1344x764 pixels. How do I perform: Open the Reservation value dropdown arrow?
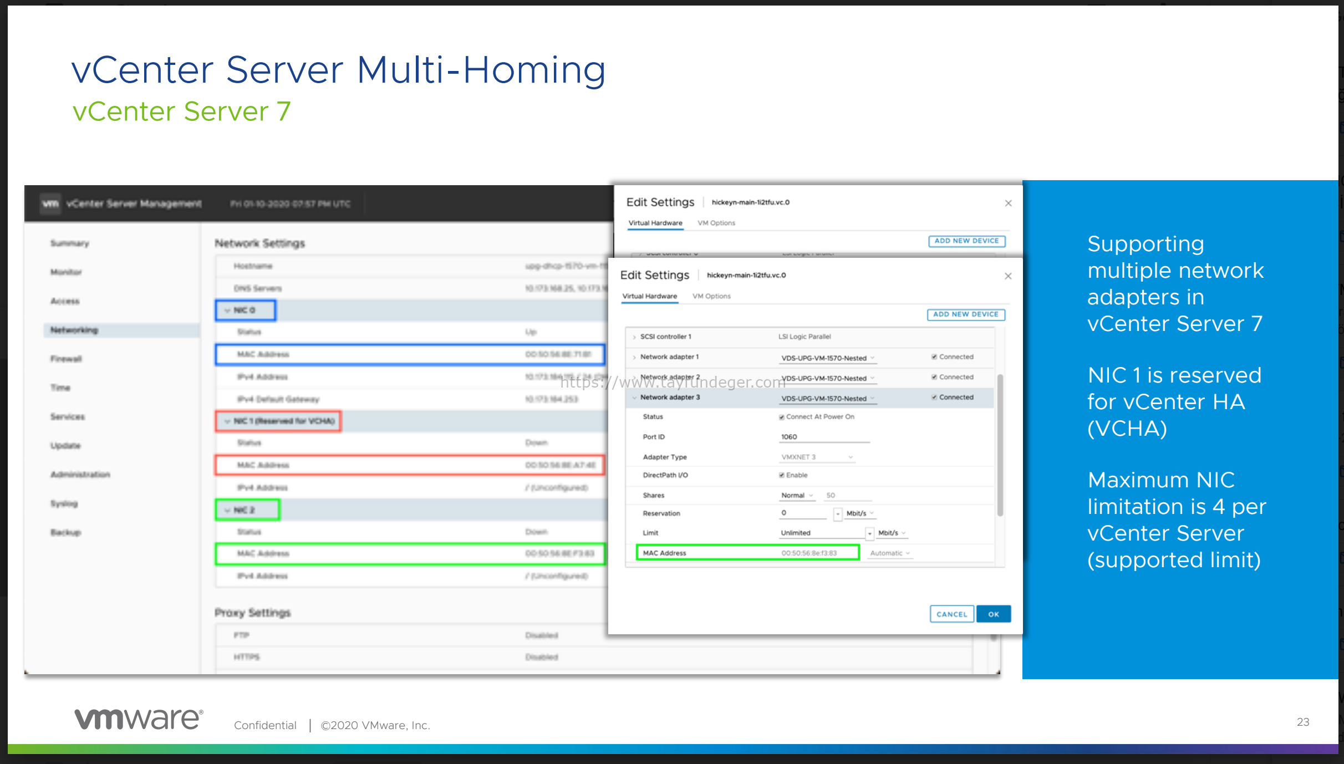point(838,514)
